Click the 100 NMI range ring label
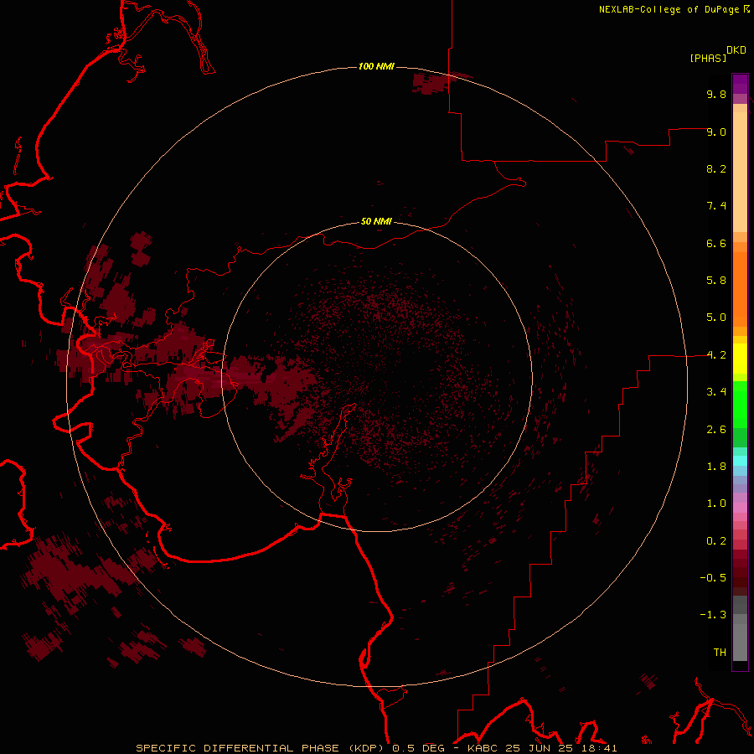754x754 pixels. [376, 66]
